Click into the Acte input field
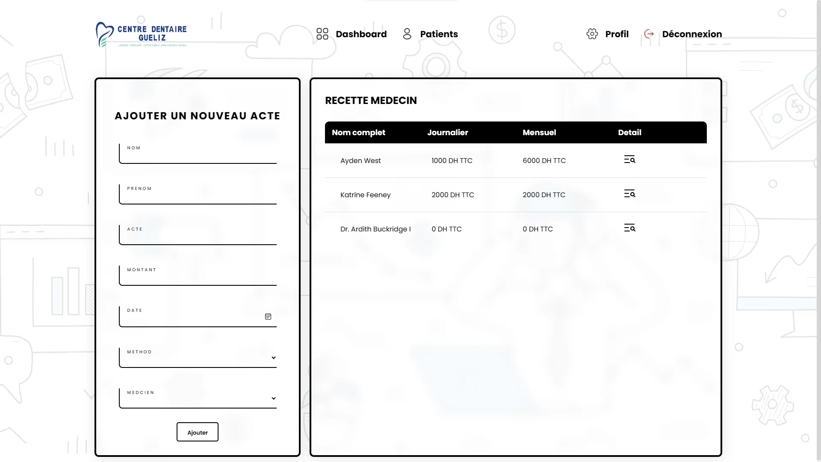Screen dimensions: 821x462 click(198, 237)
